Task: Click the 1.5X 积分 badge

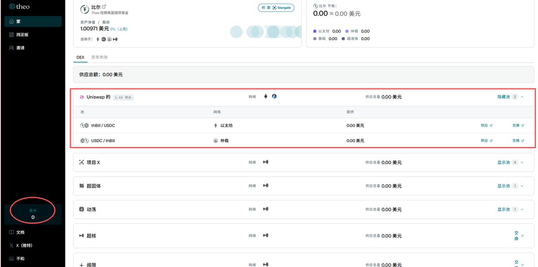Action: (123, 97)
